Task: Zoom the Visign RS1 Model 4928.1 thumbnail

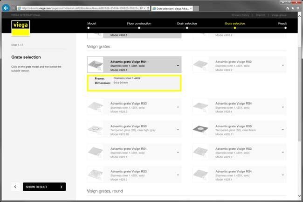Action: point(95,64)
